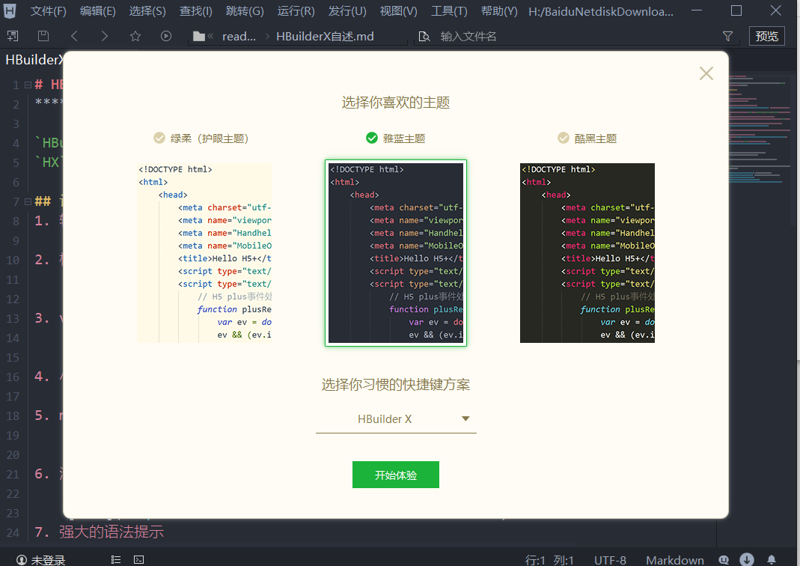Click the run play circle icon
The height and width of the screenshot is (566, 800).
[x=166, y=36]
